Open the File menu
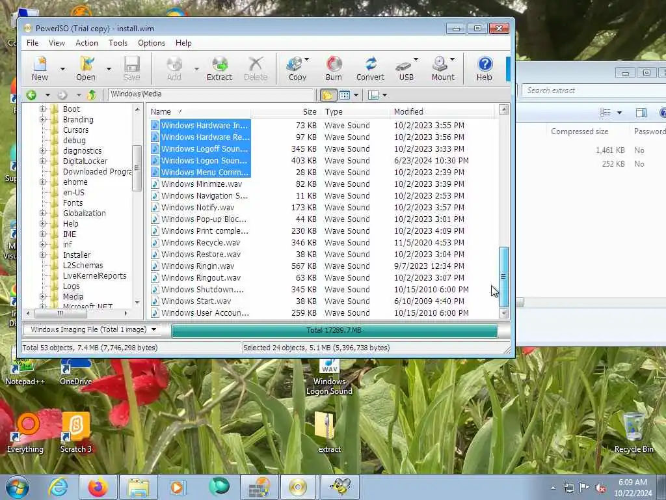This screenshot has width=666, height=500. click(x=33, y=43)
